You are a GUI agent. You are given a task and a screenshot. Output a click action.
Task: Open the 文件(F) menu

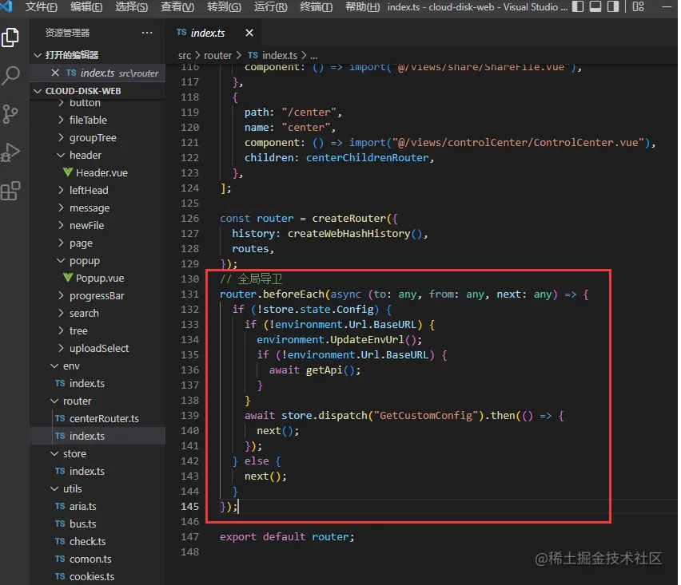click(42, 7)
